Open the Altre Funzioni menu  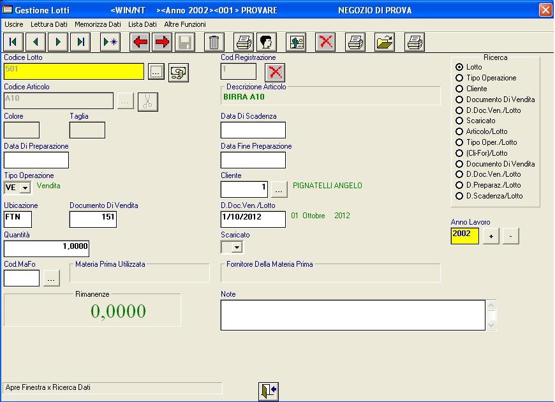click(185, 24)
